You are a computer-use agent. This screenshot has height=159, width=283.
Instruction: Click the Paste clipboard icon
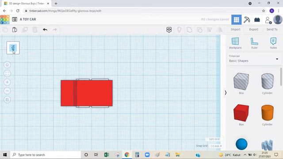15,30
